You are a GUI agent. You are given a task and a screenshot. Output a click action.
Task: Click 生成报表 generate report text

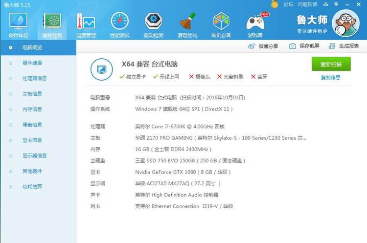(x=349, y=46)
